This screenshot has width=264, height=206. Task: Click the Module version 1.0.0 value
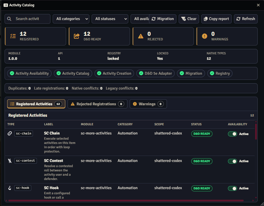click(13, 59)
